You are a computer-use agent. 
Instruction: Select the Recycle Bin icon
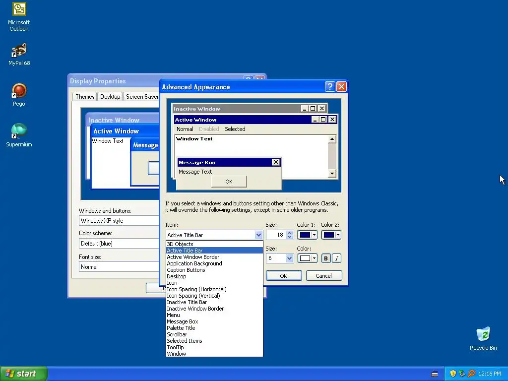click(483, 338)
